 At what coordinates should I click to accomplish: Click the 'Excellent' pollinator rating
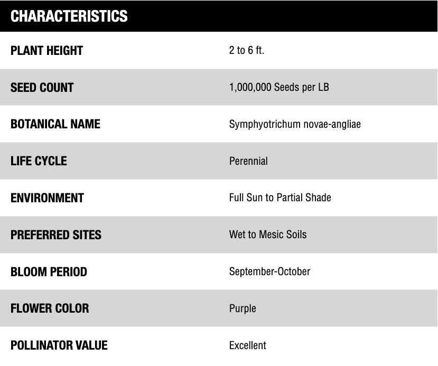point(247,345)
